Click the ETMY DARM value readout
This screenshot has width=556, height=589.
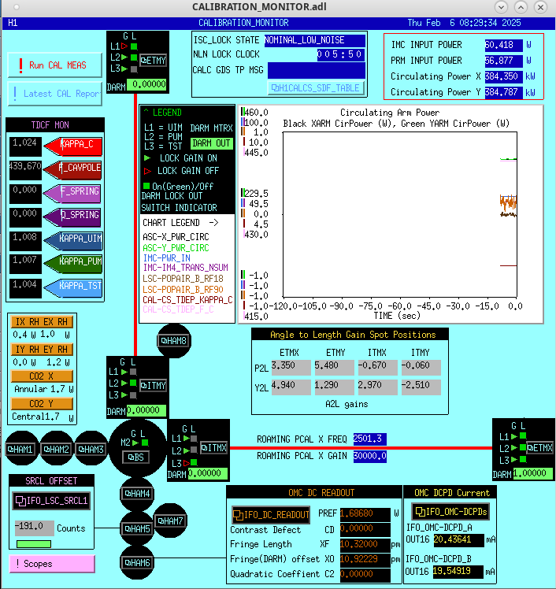[146, 84]
